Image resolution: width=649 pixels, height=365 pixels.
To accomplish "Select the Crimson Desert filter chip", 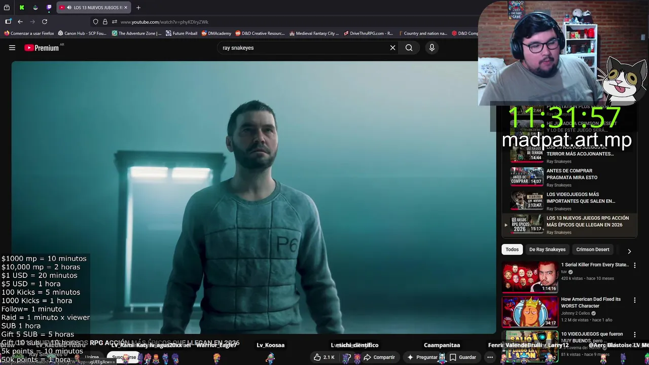I will (593, 249).
